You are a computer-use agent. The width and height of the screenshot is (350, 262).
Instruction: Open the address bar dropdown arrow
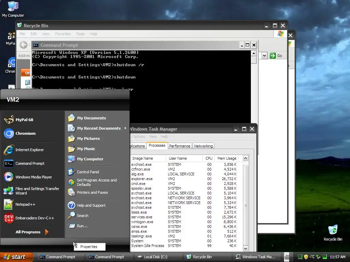[x=264, y=56]
